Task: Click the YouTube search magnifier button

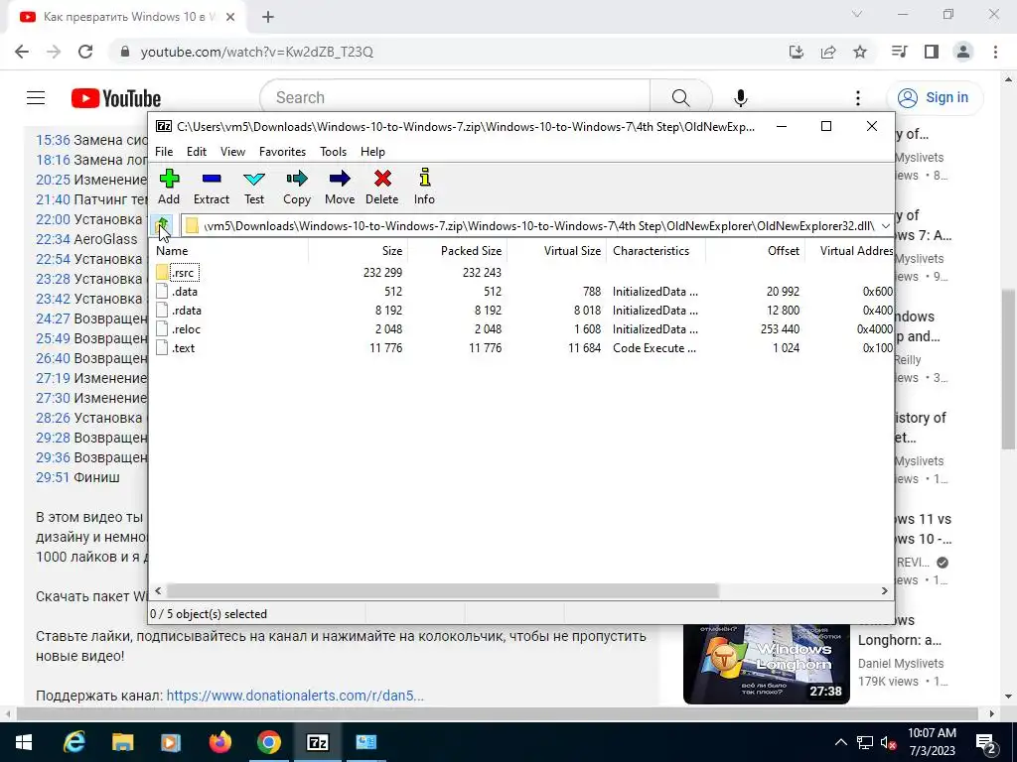Action: 680,98
